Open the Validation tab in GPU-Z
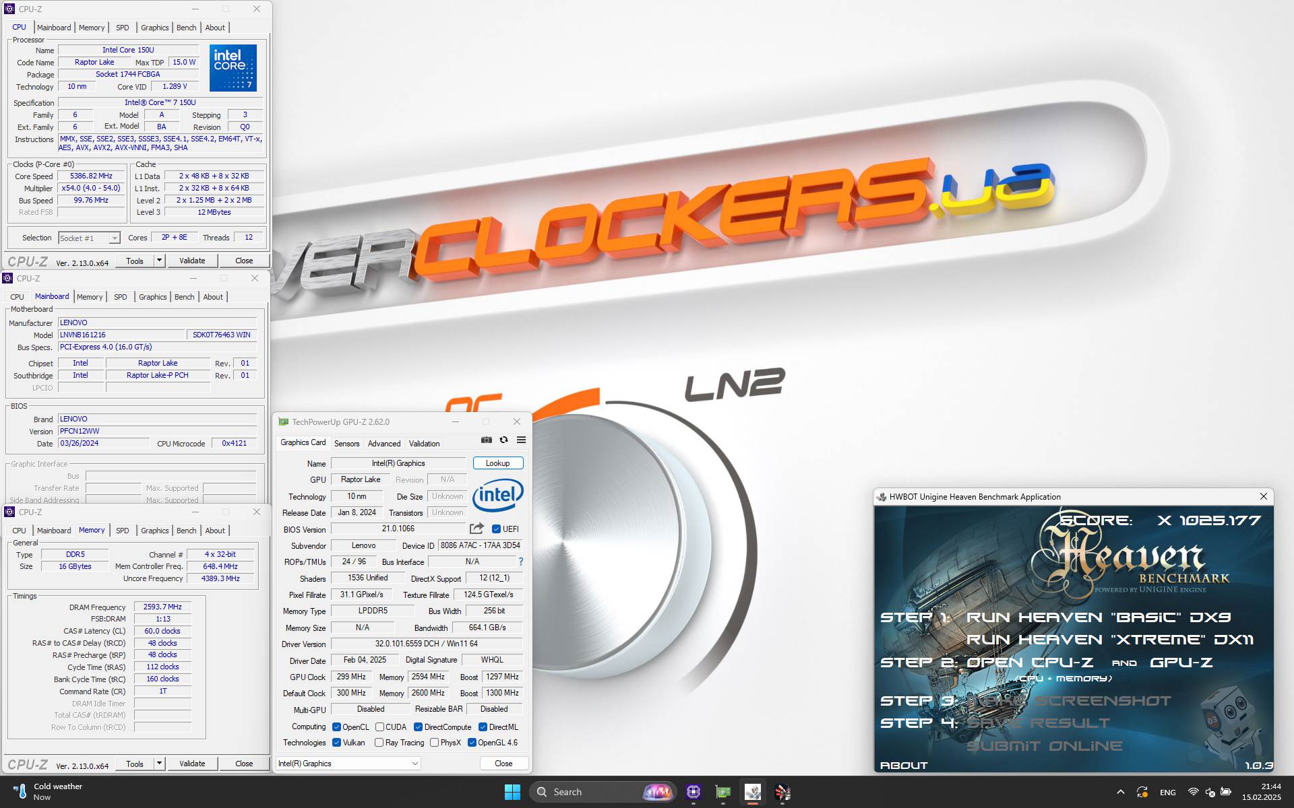 [424, 443]
